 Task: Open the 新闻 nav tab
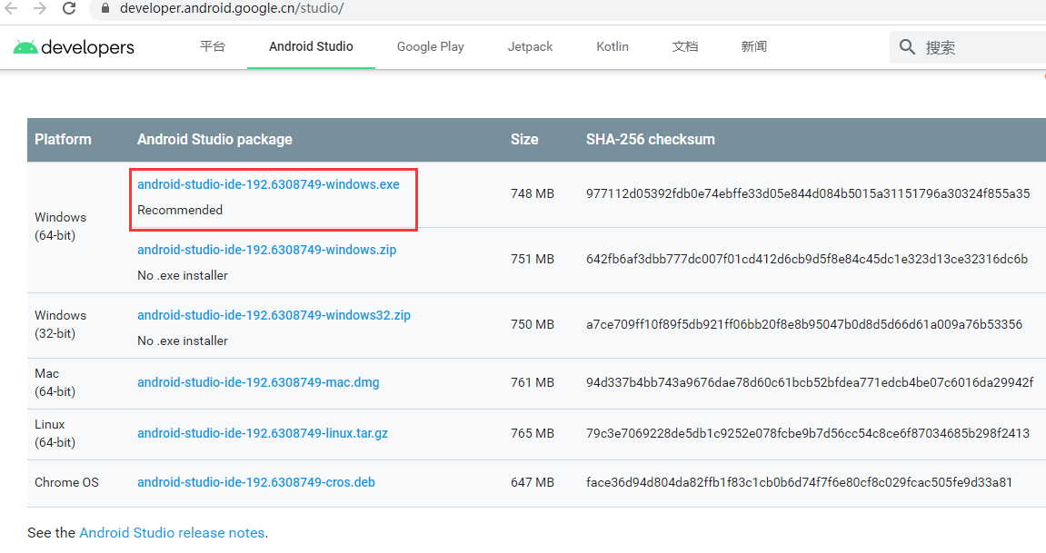coord(753,46)
